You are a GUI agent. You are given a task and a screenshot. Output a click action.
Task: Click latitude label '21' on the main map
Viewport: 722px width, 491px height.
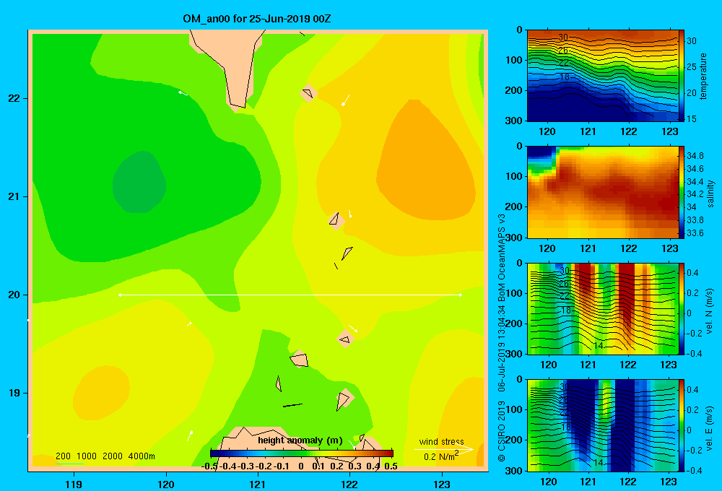point(14,196)
